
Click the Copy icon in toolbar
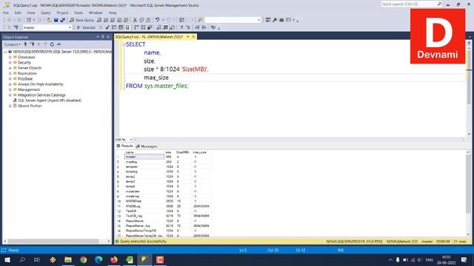141,20
